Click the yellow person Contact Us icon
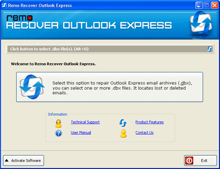220x169 pixels. (x=124, y=133)
